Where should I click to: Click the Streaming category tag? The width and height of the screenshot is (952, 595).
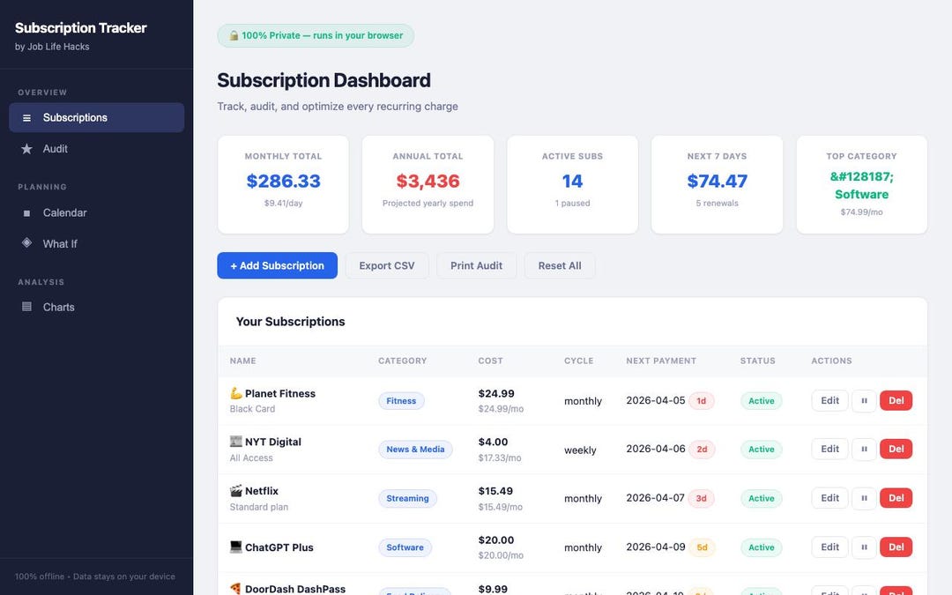[407, 498]
